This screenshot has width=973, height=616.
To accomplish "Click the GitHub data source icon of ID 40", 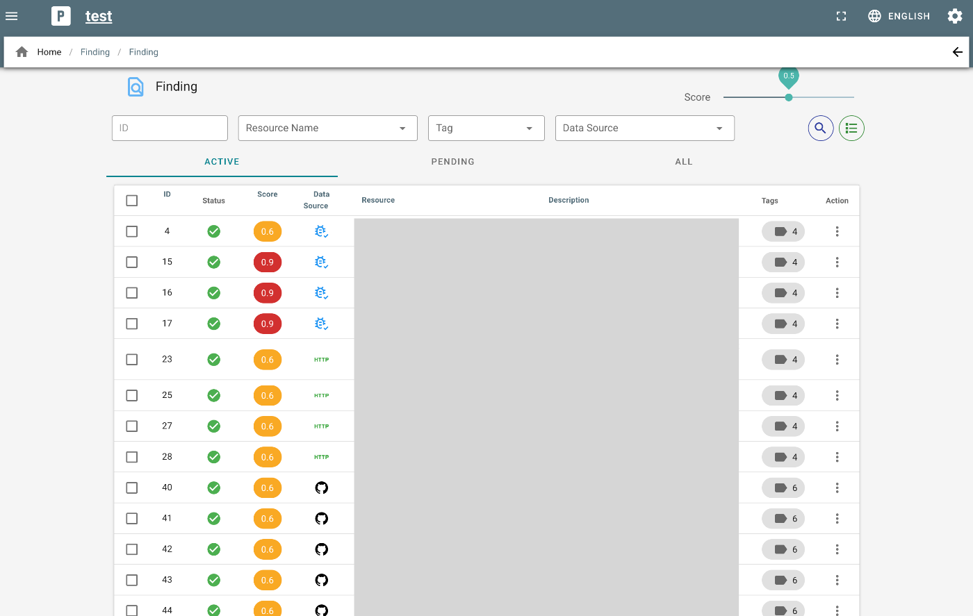I will tap(321, 488).
